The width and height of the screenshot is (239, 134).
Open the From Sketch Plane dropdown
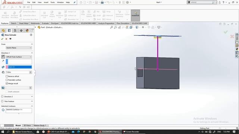tap(19, 48)
